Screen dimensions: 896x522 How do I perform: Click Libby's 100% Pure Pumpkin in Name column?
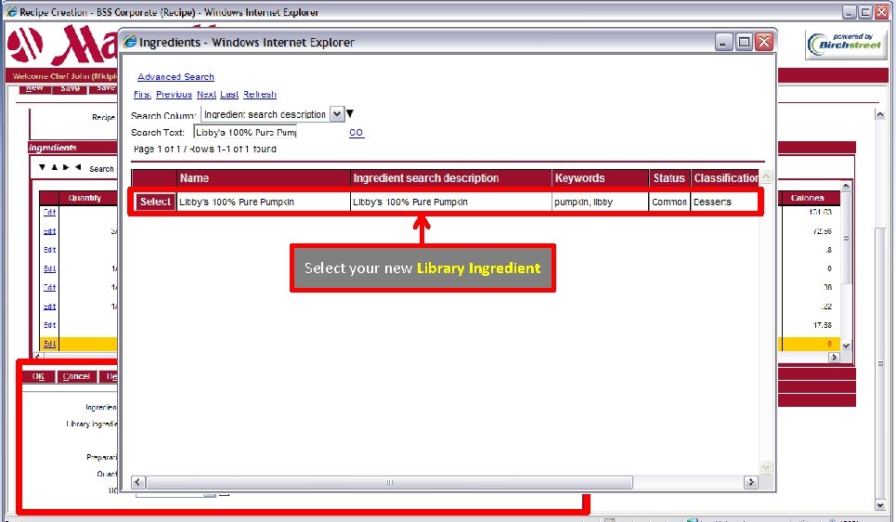237,202
